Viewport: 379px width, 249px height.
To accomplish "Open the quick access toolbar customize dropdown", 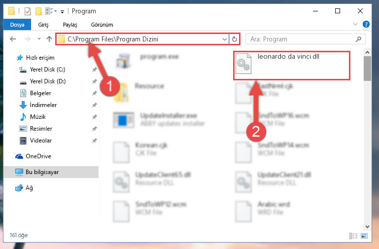I will [x=63, y=12].
